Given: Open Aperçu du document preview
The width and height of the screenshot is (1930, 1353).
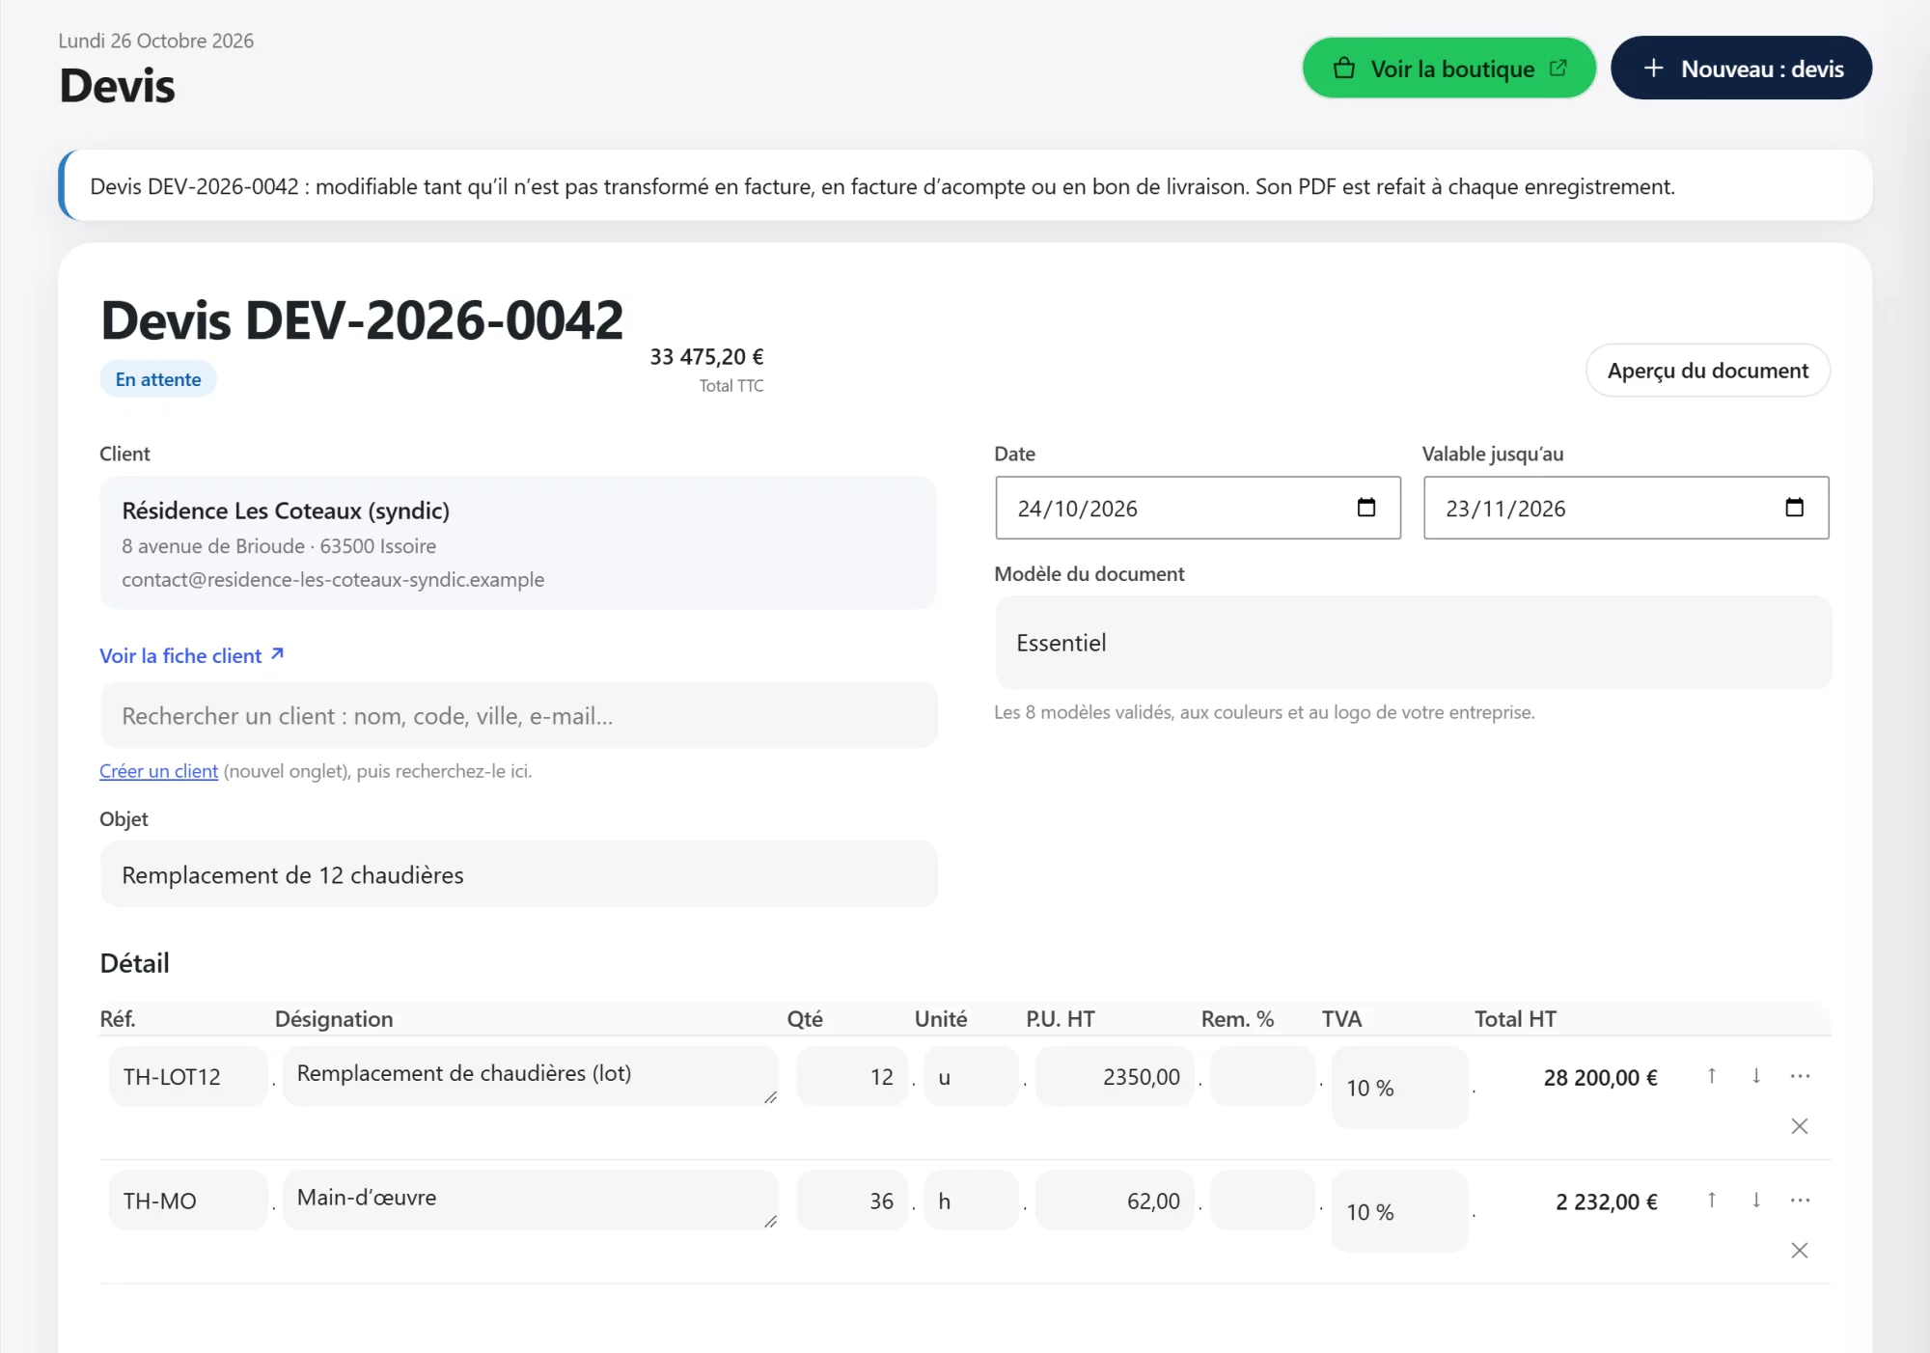Looking at the screenshot, I should tap(1708, 371).
